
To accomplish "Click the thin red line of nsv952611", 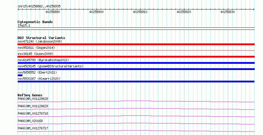I will pos(136,50).
